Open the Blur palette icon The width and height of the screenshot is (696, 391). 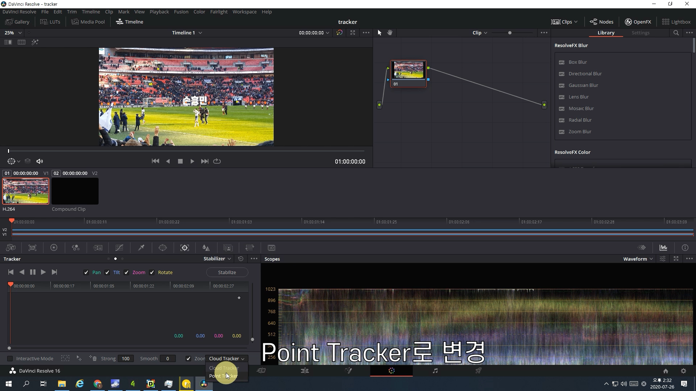[x=206, y=248]
